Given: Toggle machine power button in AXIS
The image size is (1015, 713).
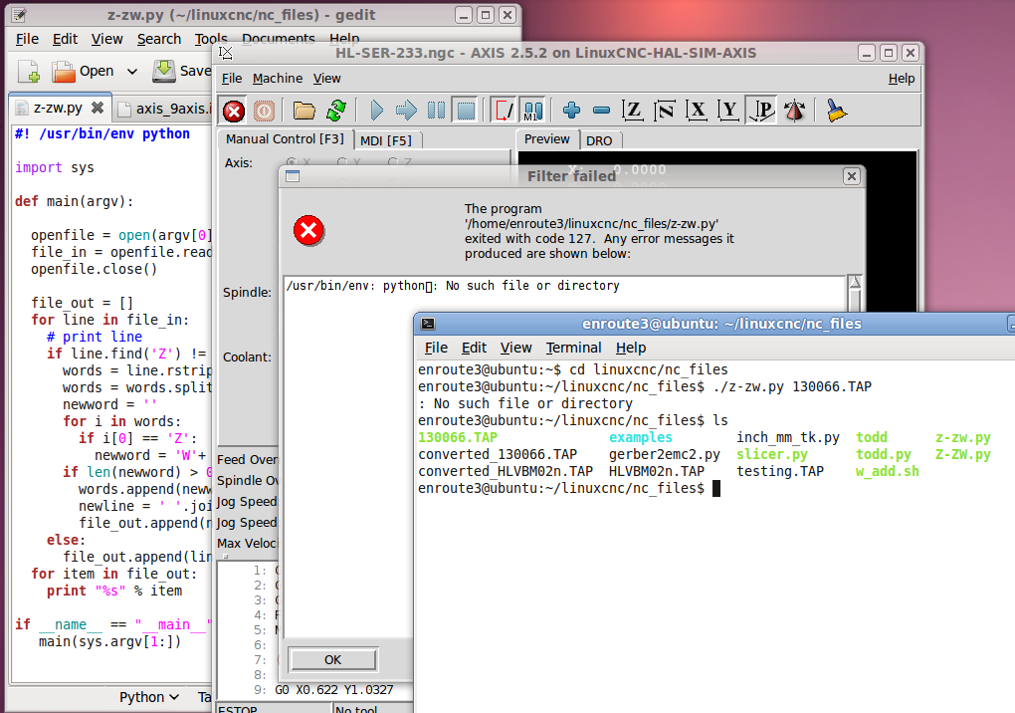Looking at the screenshot, I should (264, 111).
